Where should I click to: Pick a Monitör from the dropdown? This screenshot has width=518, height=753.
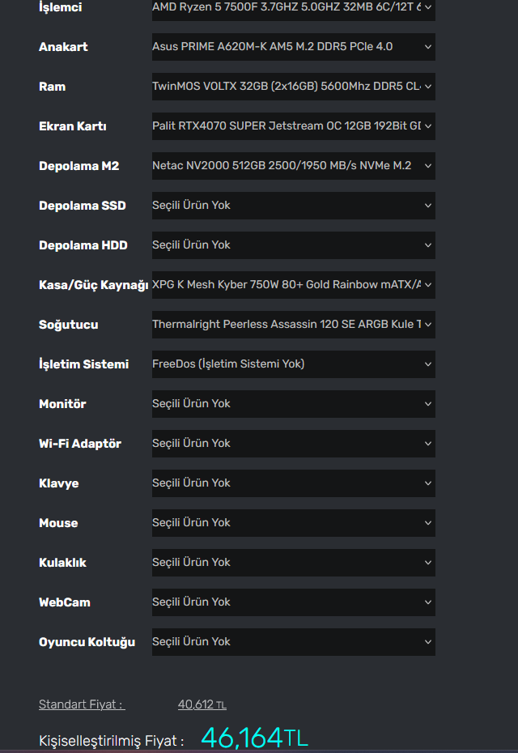(293, 404)
